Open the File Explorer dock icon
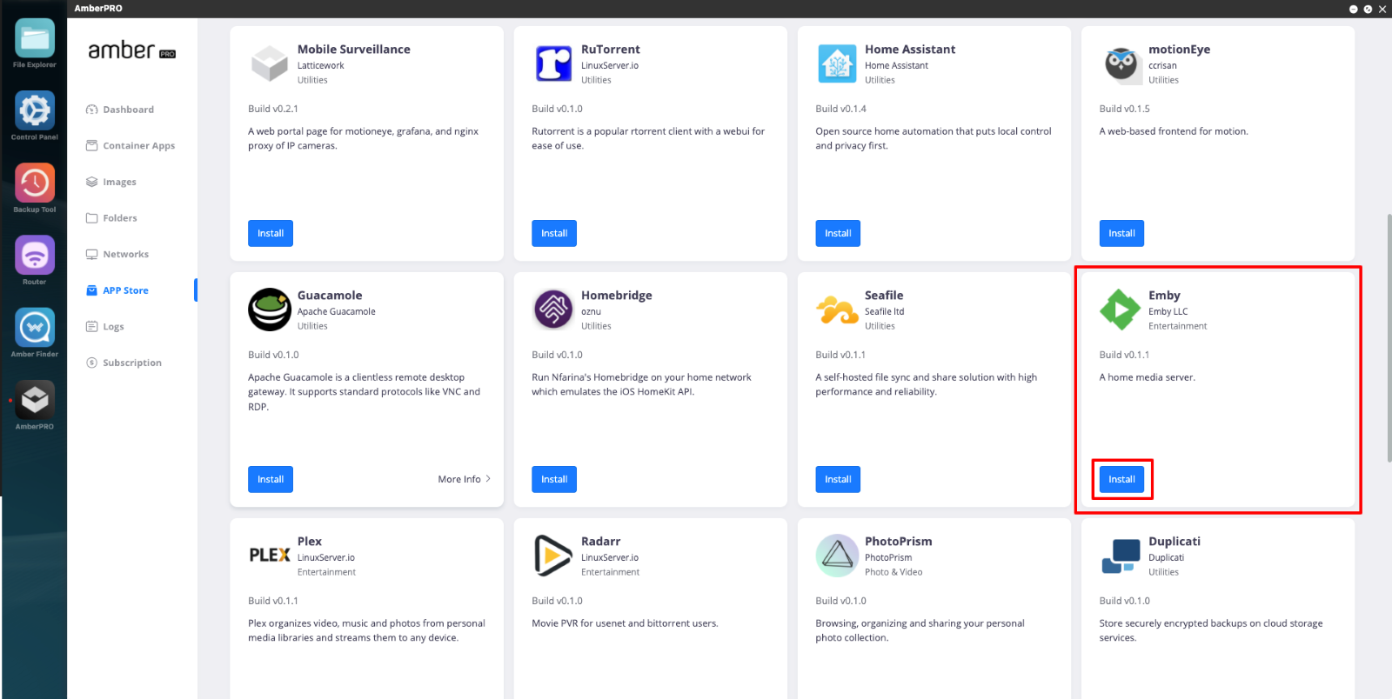Screen dimensions: 1392x699 [35, 39]
